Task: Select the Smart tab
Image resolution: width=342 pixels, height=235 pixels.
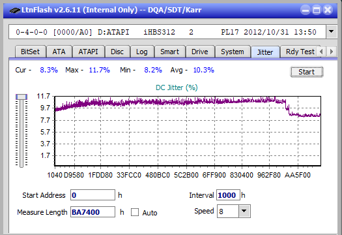Action: pos(169,52)
